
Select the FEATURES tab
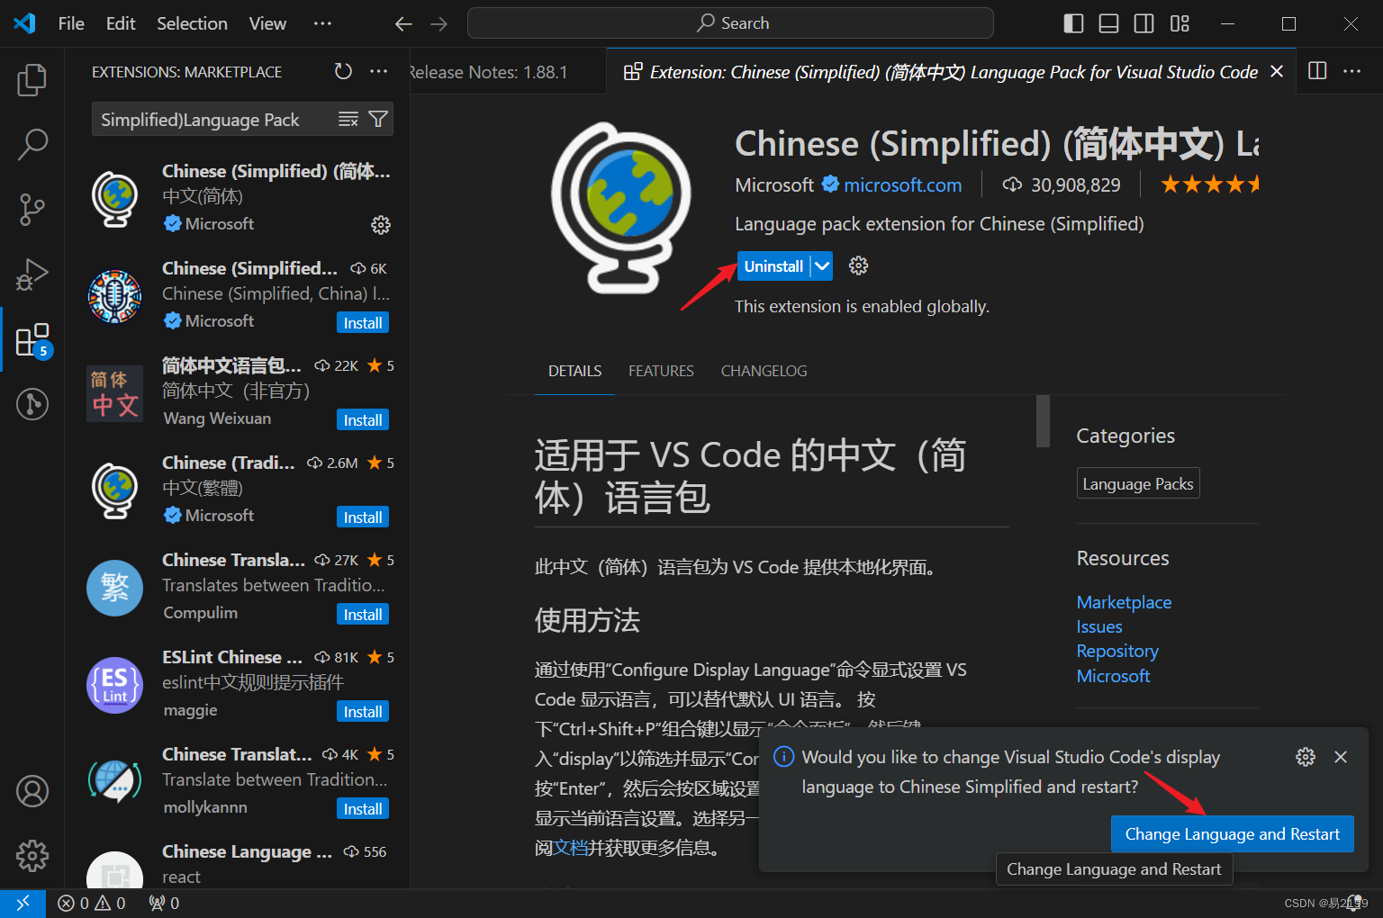661,371
